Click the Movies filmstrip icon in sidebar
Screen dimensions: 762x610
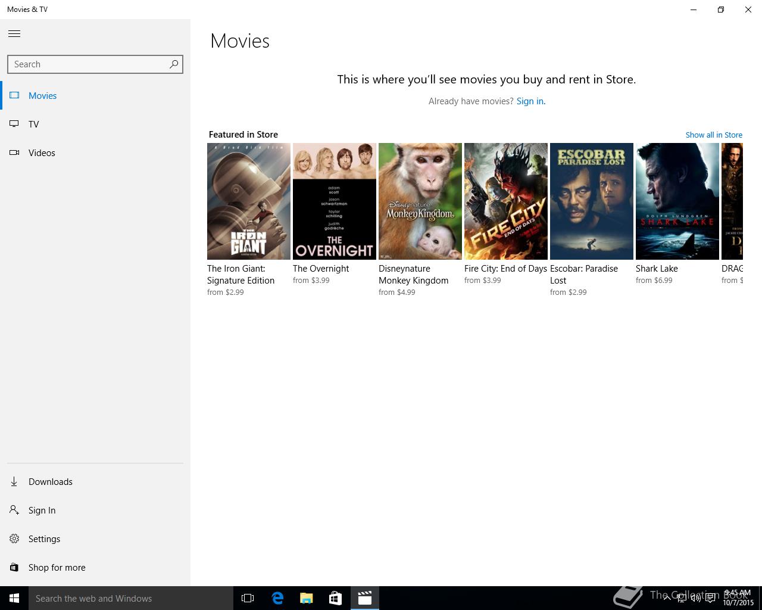click(x=14, y=95)
